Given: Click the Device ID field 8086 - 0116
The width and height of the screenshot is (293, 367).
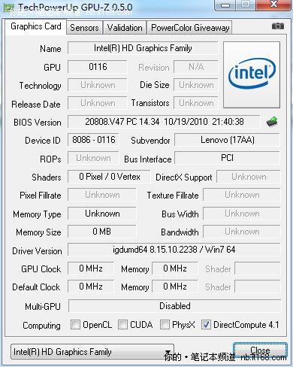Looking at the screenshot, I should tap(94, 140).
